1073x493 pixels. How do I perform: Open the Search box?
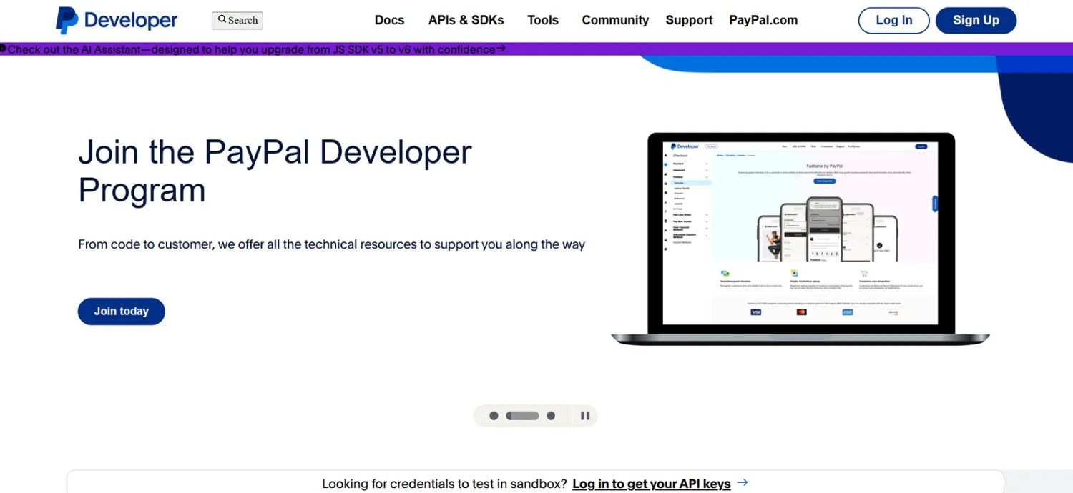pos(237,21)
